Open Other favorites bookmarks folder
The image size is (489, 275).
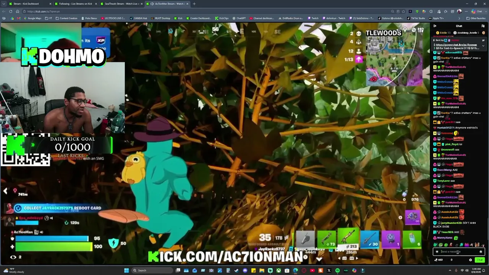click(476, 18)
